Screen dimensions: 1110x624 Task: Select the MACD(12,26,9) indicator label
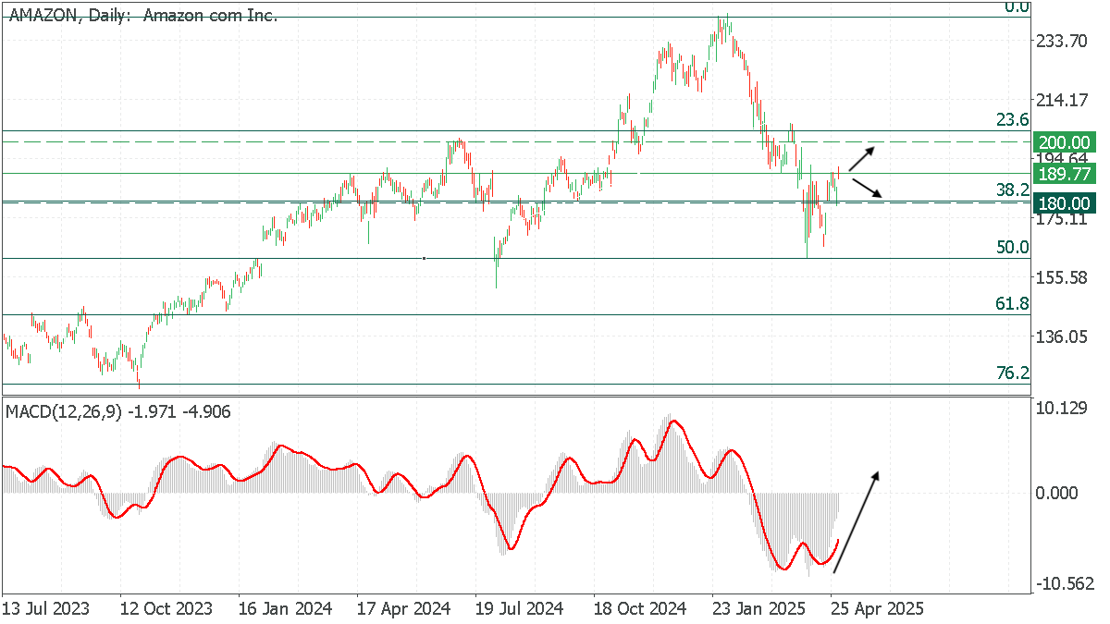click(x=118, y=411)
